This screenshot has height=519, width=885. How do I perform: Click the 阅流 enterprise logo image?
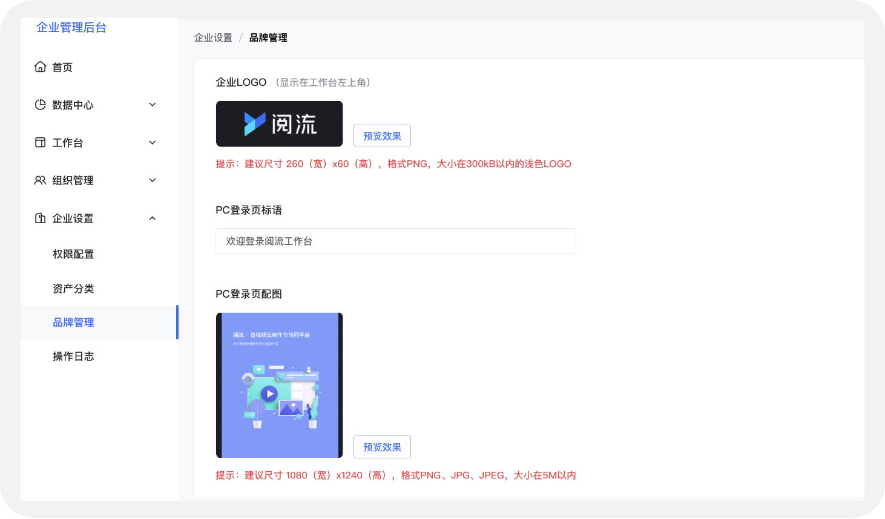click(279, 124)
